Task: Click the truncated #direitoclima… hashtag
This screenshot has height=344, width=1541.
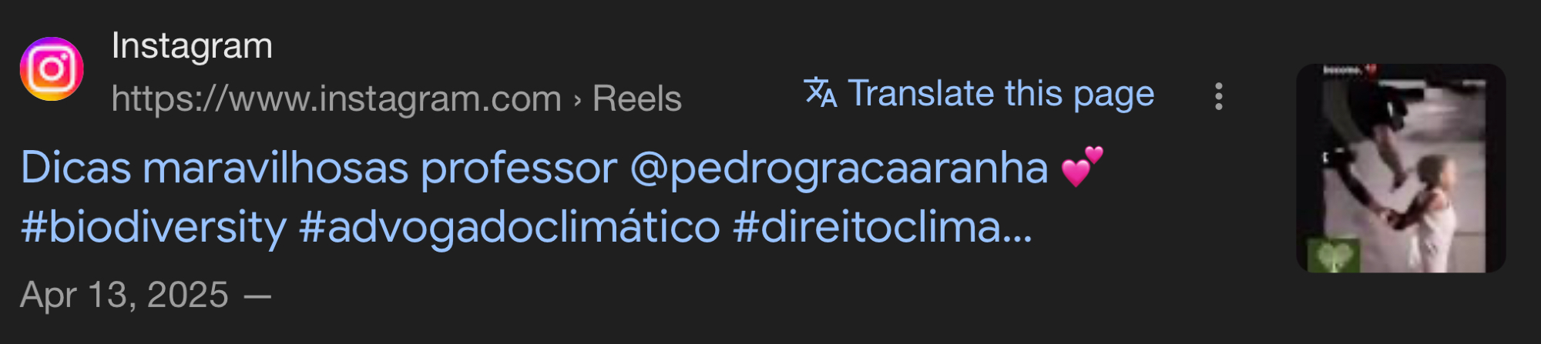Action: pyautogui.click(x=882, y=227)
